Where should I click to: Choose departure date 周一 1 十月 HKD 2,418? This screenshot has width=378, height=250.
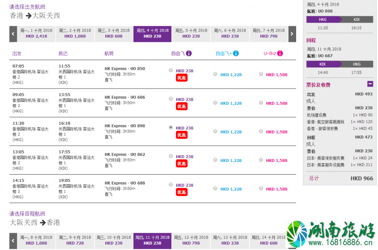point(37,34)
